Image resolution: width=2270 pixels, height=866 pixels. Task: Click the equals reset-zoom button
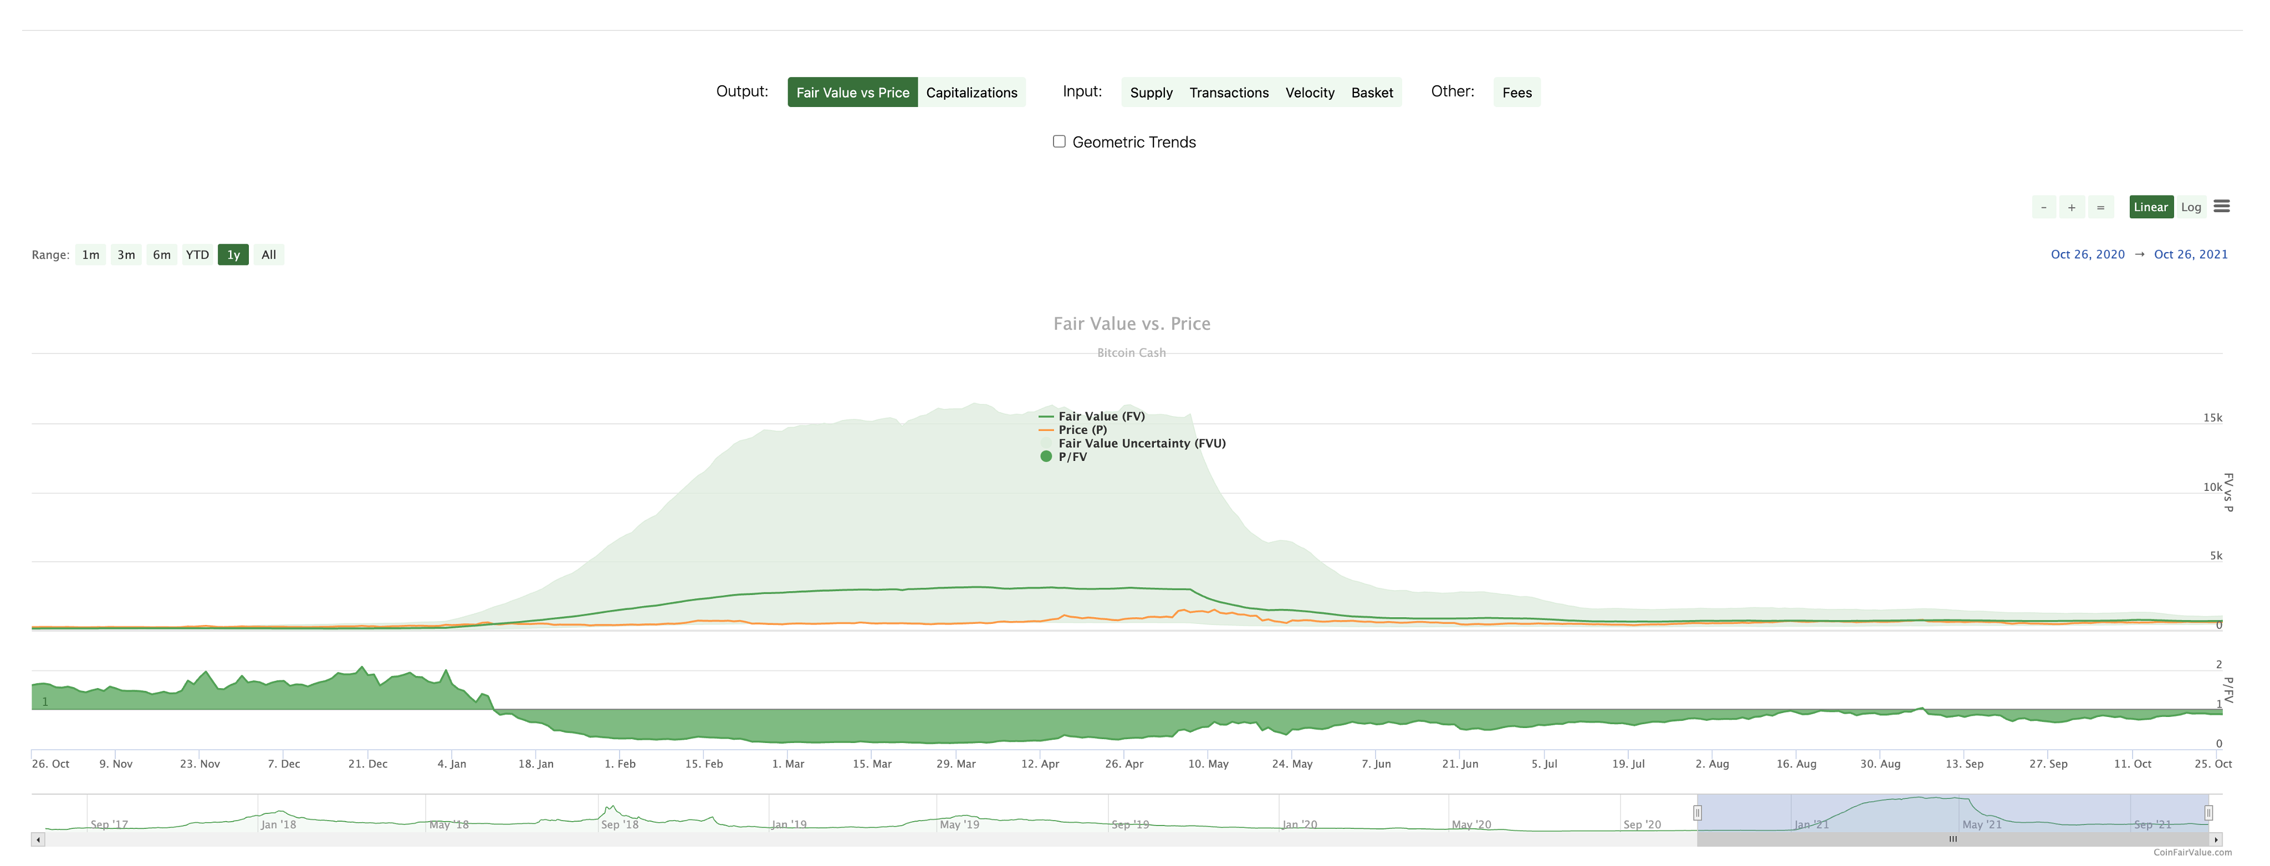coord(2101,207)
